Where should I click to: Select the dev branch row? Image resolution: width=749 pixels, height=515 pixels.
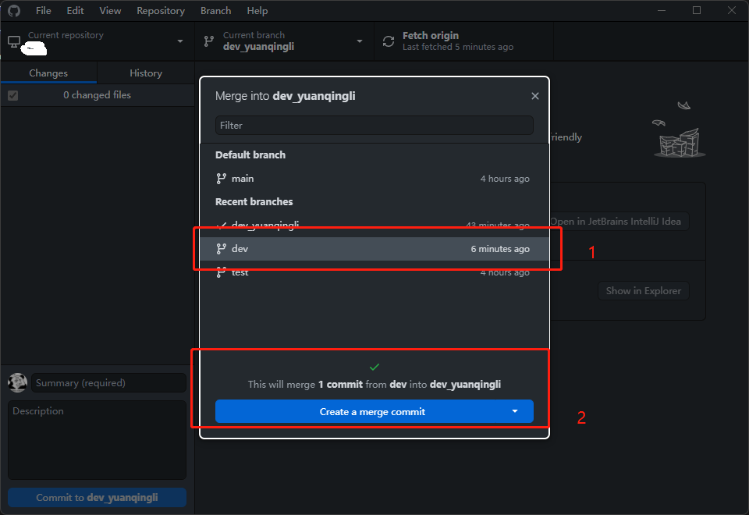click(x=374, y=249)
